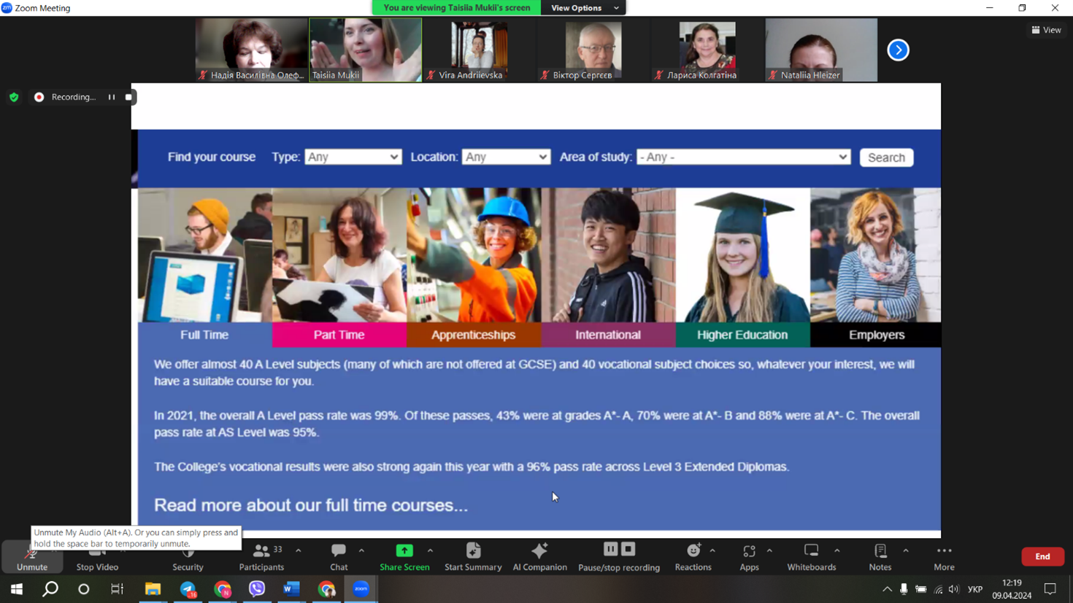The image size is (1073, 603).
Task: Click the Search button for courses
Action: coord(886,157)
